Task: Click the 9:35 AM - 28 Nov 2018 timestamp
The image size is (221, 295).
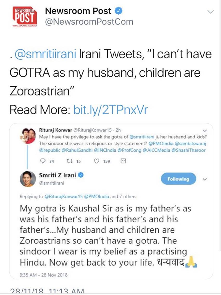Action: [x=43, y=275]
